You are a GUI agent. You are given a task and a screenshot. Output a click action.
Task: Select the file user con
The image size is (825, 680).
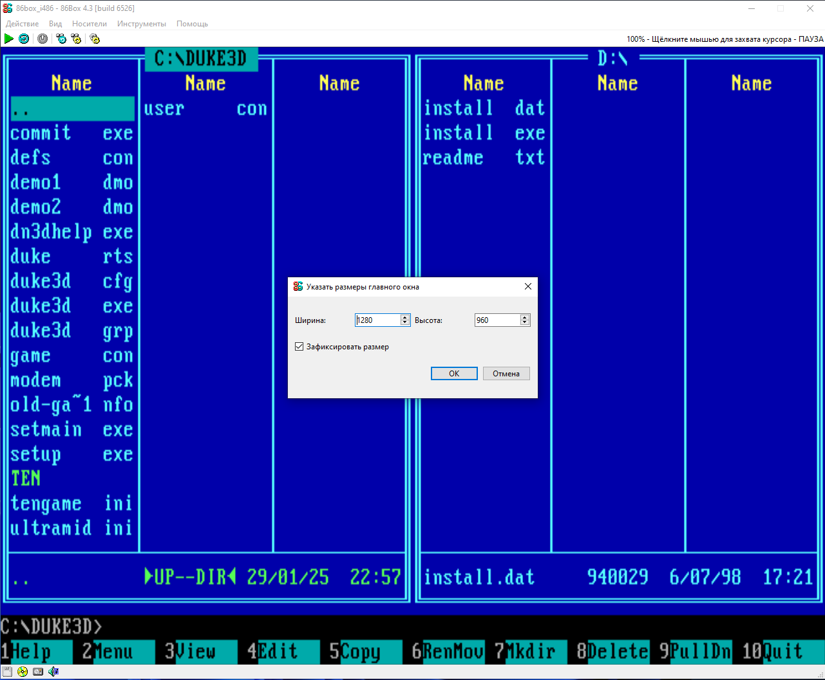point(206,108)
